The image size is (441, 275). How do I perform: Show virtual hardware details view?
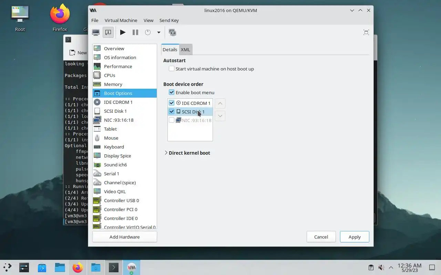click(x=108, y=32)
